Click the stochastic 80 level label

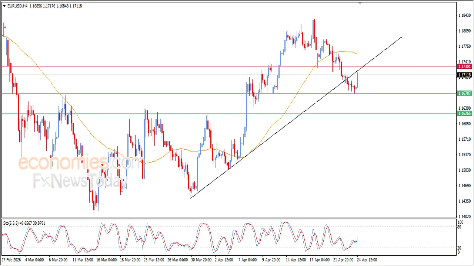(x=460, y=227)
